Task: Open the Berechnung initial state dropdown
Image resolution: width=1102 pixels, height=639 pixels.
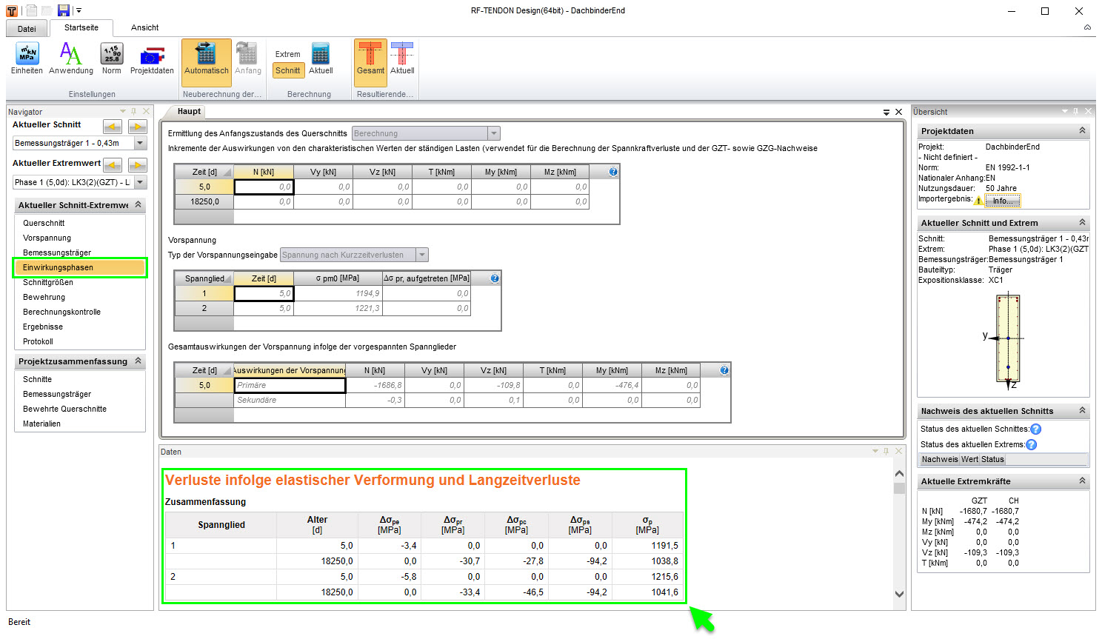Action: 494,133
